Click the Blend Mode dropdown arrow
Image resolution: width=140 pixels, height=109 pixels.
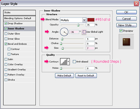point(84,20)
